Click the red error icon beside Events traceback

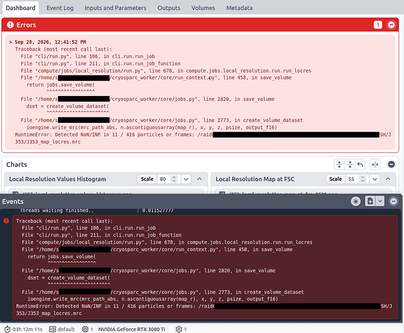(6, 221)
